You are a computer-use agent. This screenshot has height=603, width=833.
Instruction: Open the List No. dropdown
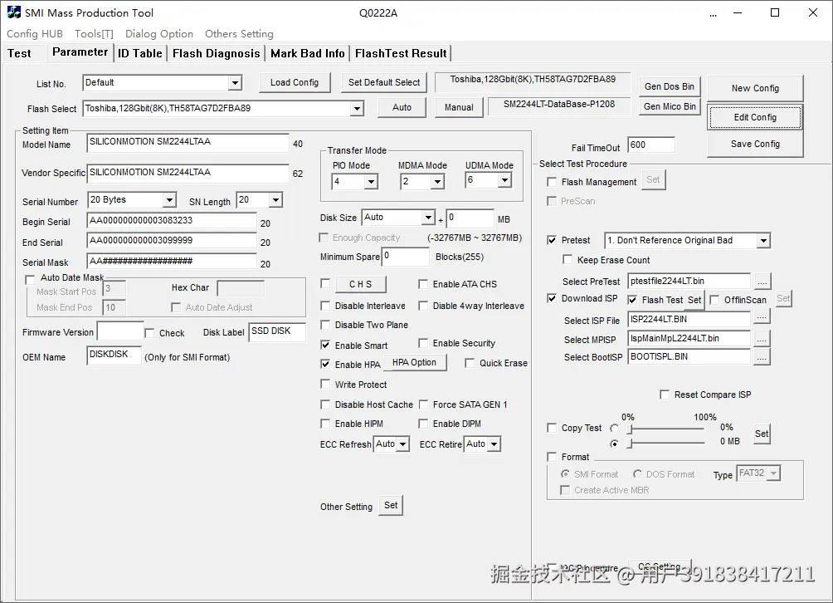[x=234, y=83]
